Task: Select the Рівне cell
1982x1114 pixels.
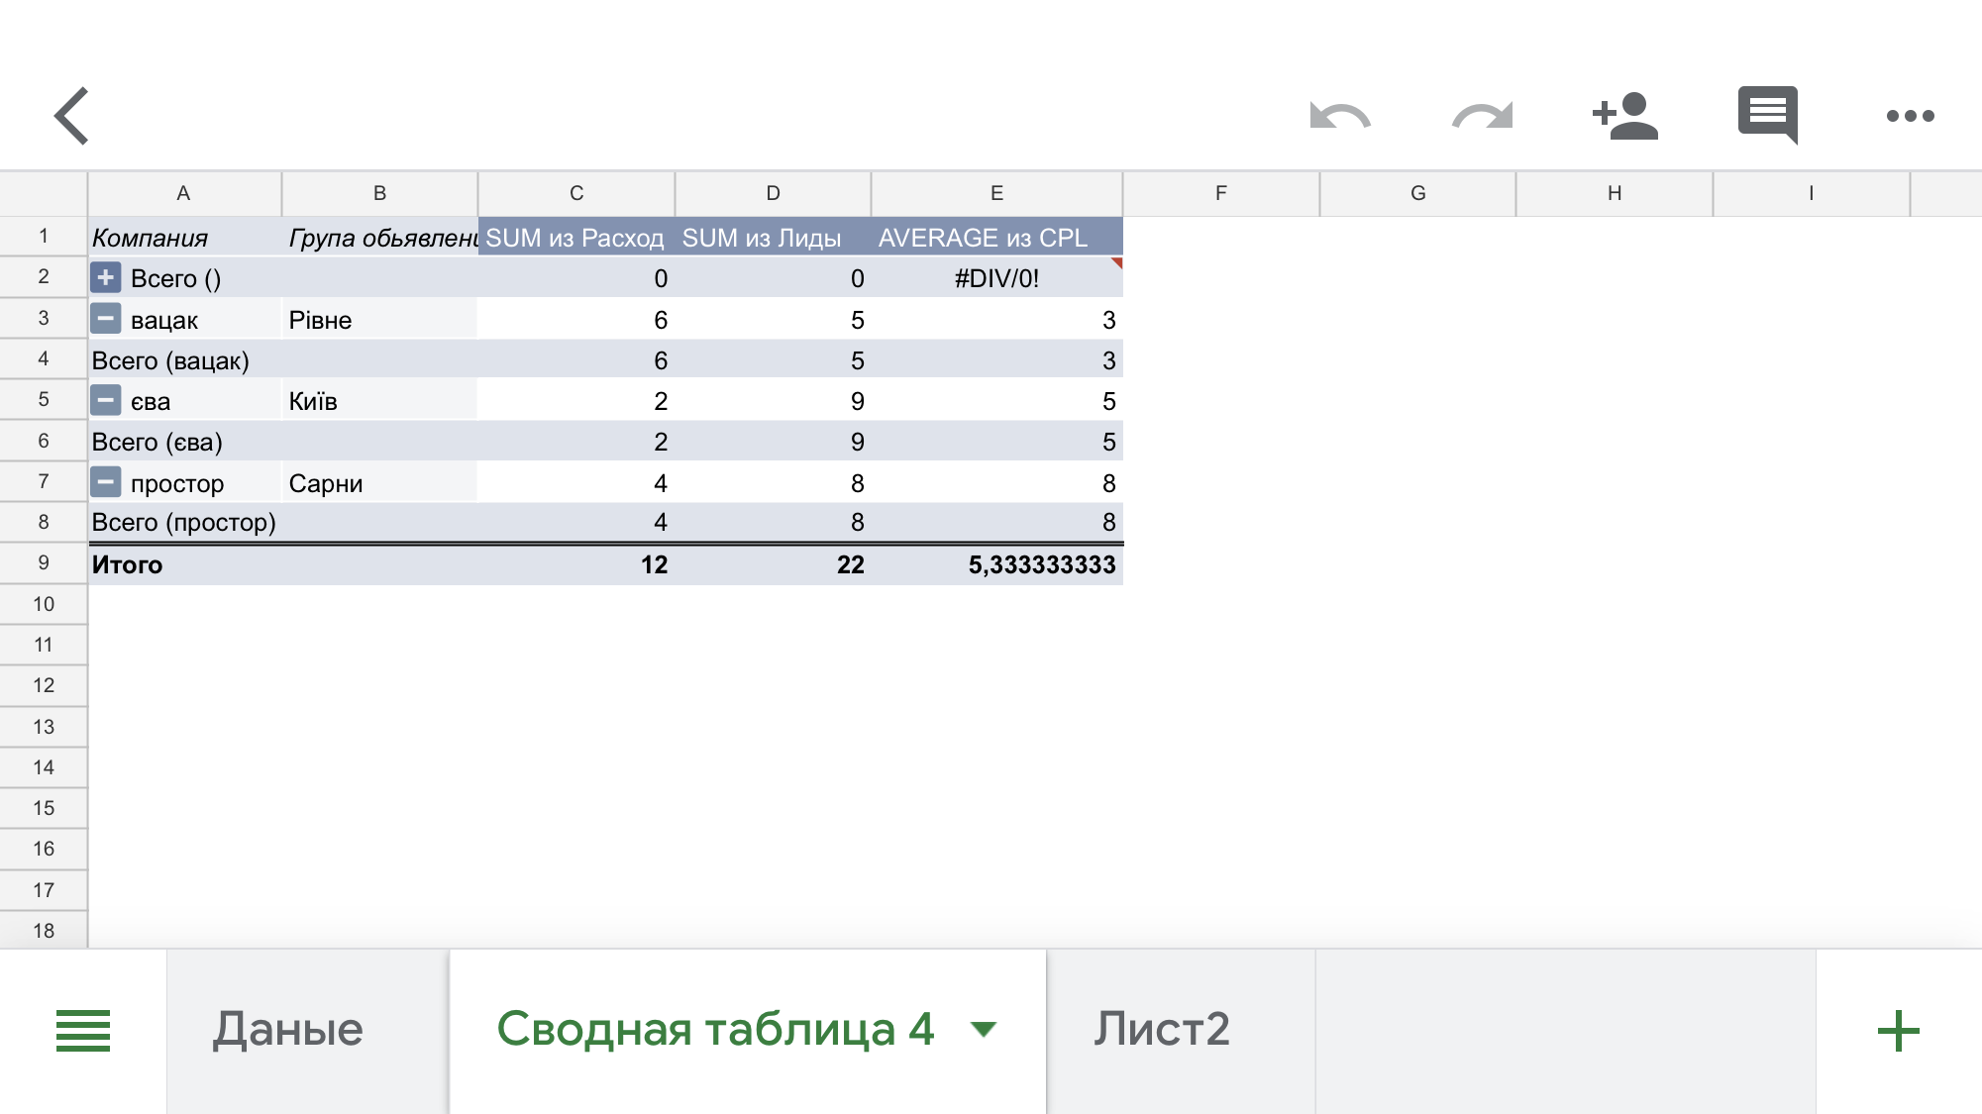Action: pos(379,320)
